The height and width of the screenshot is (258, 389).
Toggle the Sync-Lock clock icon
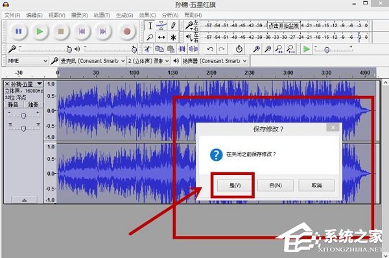[239, 49]
